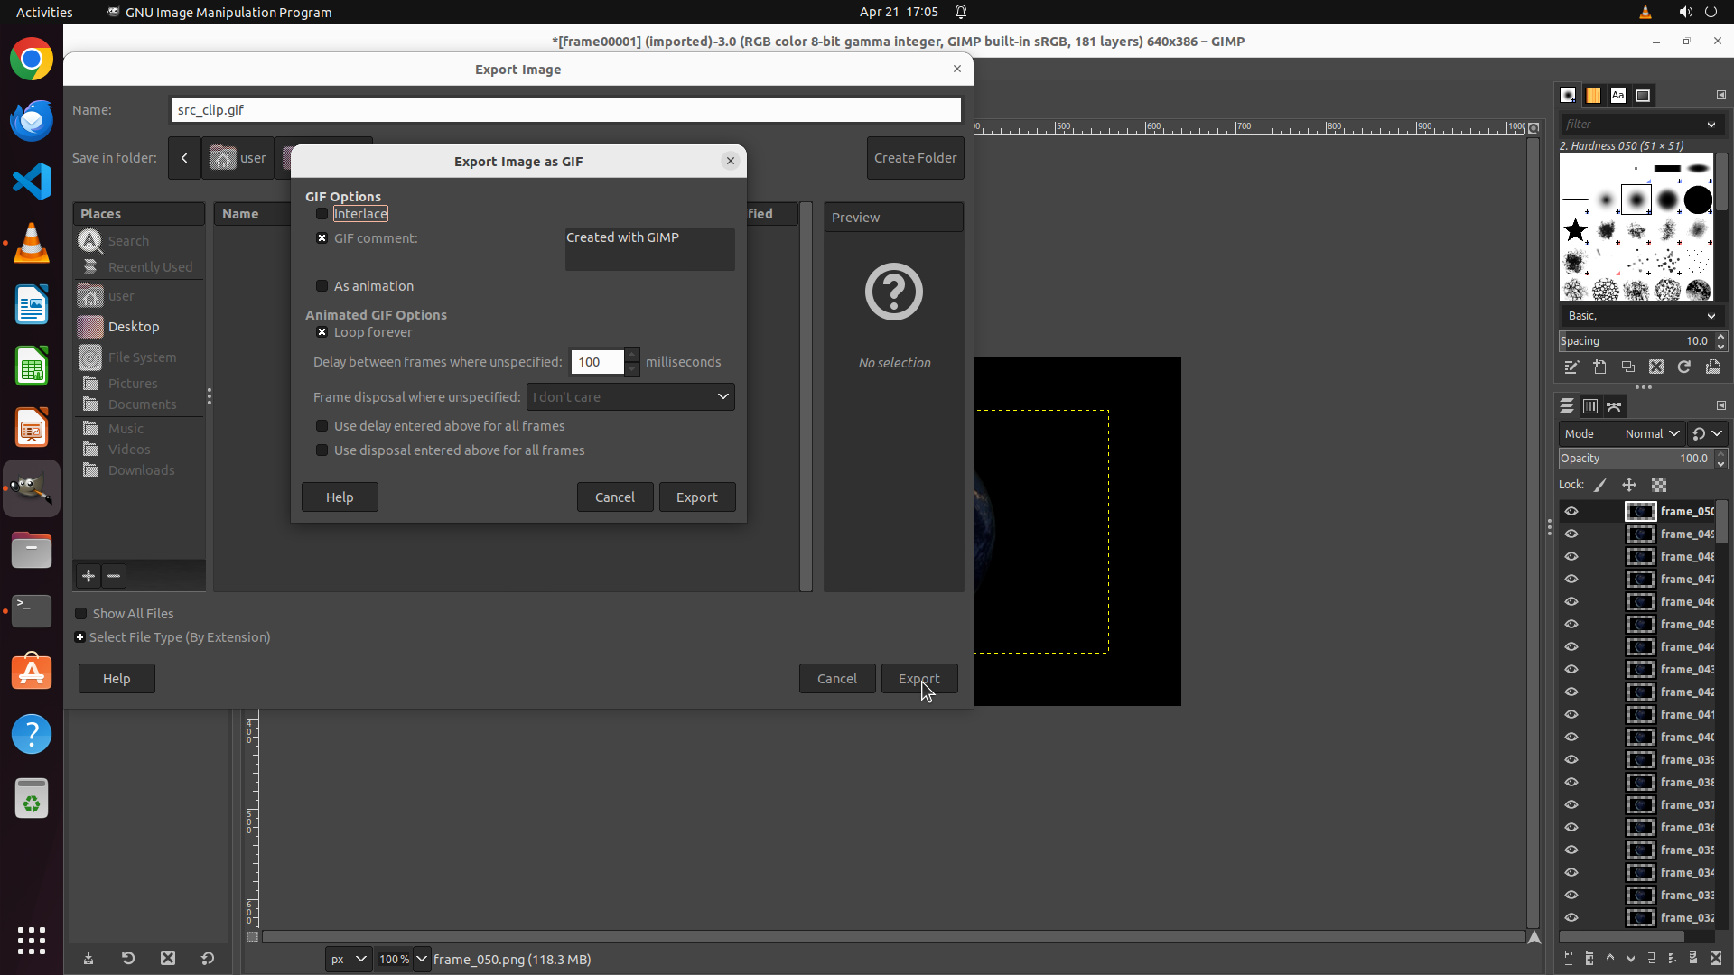Open the layer Mode Normal dropdown
The height and width of the screenshot is (975, 1734).
(x=1651, y=433)
